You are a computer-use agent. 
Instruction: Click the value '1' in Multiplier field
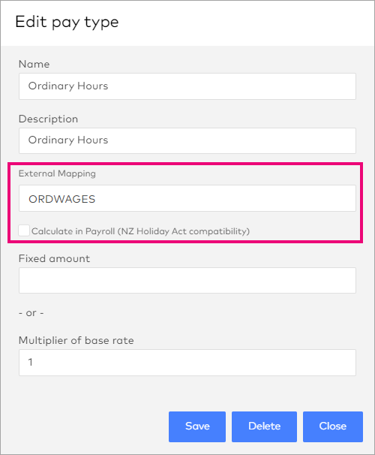tap(31, 362)
